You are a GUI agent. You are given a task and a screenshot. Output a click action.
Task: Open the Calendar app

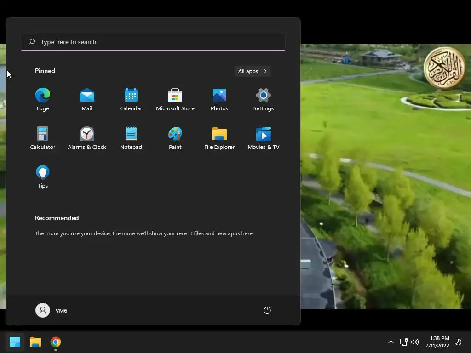(x=131, y=100)
